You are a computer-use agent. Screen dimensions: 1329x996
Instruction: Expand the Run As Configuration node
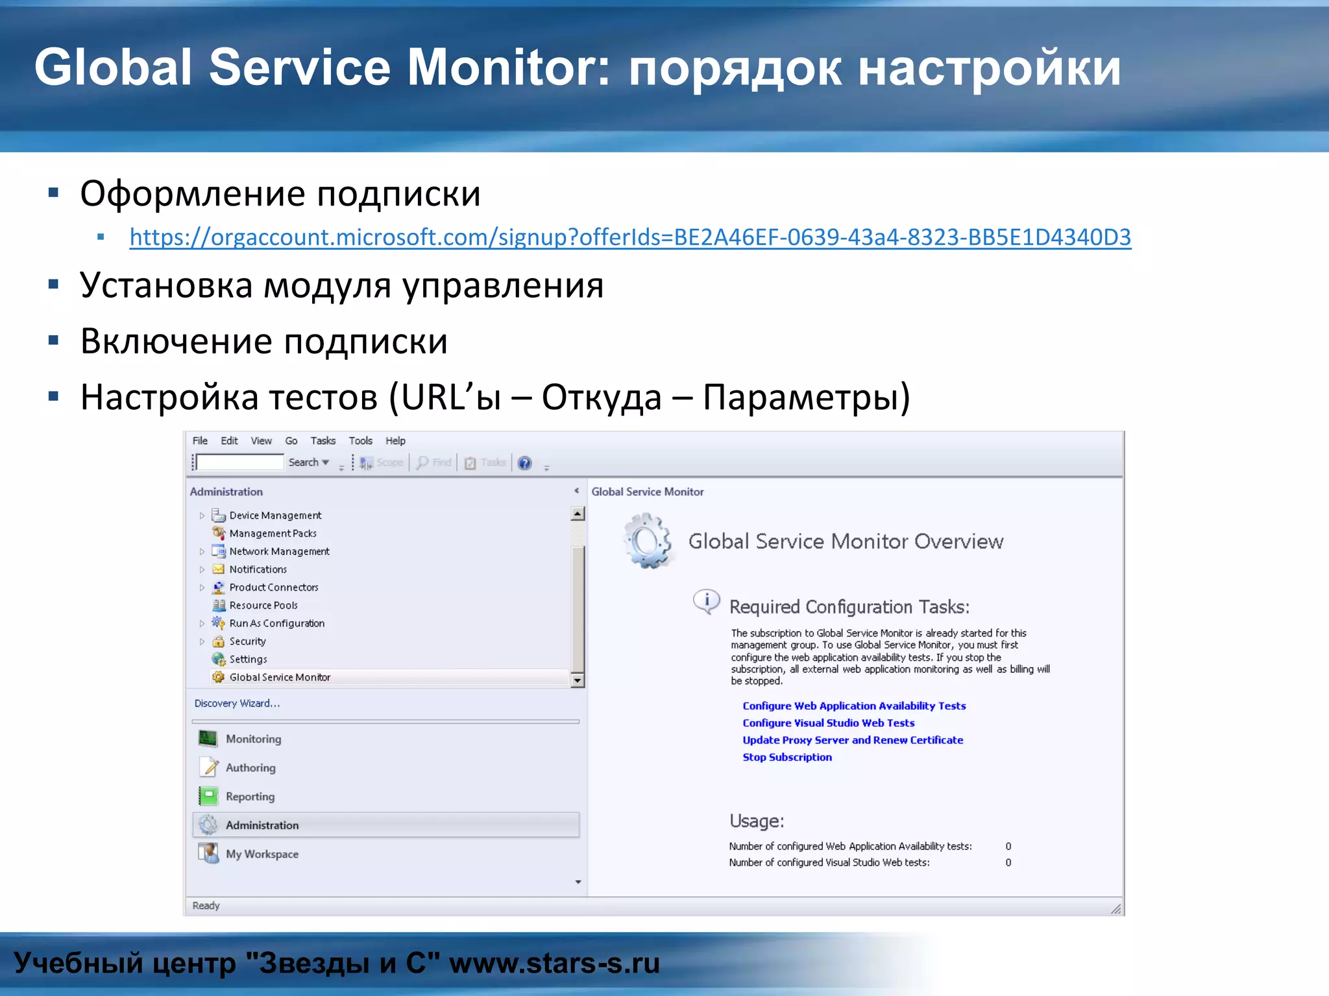coord(202,623)
